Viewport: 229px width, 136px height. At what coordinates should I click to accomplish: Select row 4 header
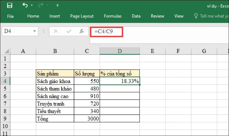tap(5, 81)
